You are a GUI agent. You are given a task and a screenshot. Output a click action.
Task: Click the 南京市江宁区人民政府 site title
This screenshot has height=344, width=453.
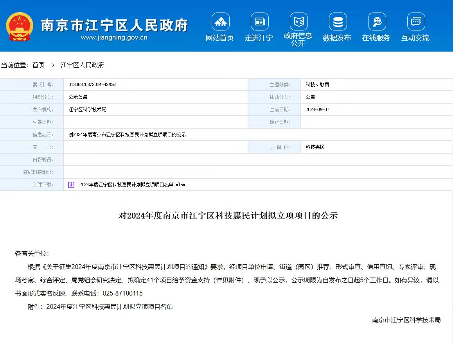(x=114, y=25)
